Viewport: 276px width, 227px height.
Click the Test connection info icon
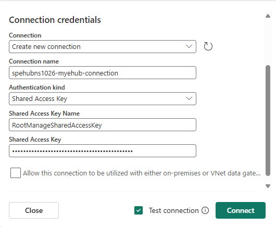205,210
